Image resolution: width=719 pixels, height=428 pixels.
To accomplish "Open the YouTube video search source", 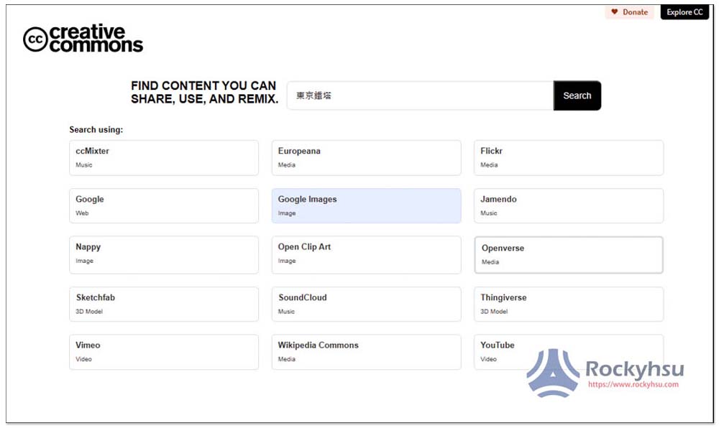I will point(568,351).
